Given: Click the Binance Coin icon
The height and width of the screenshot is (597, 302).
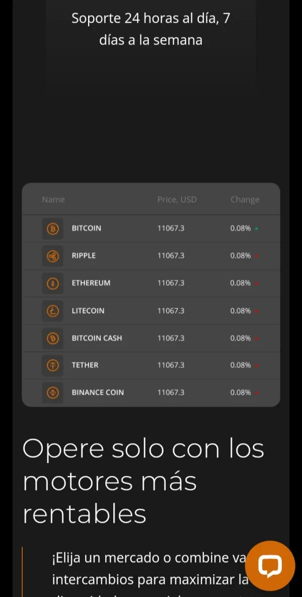Looking at the screenshot, I should (x=53, y=393).
